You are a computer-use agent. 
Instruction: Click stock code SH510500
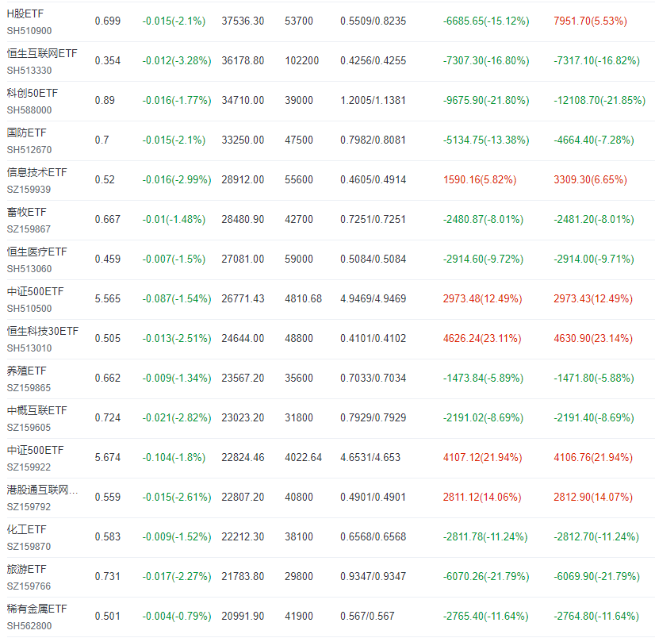pyautogui.click(x=29, y=309)
